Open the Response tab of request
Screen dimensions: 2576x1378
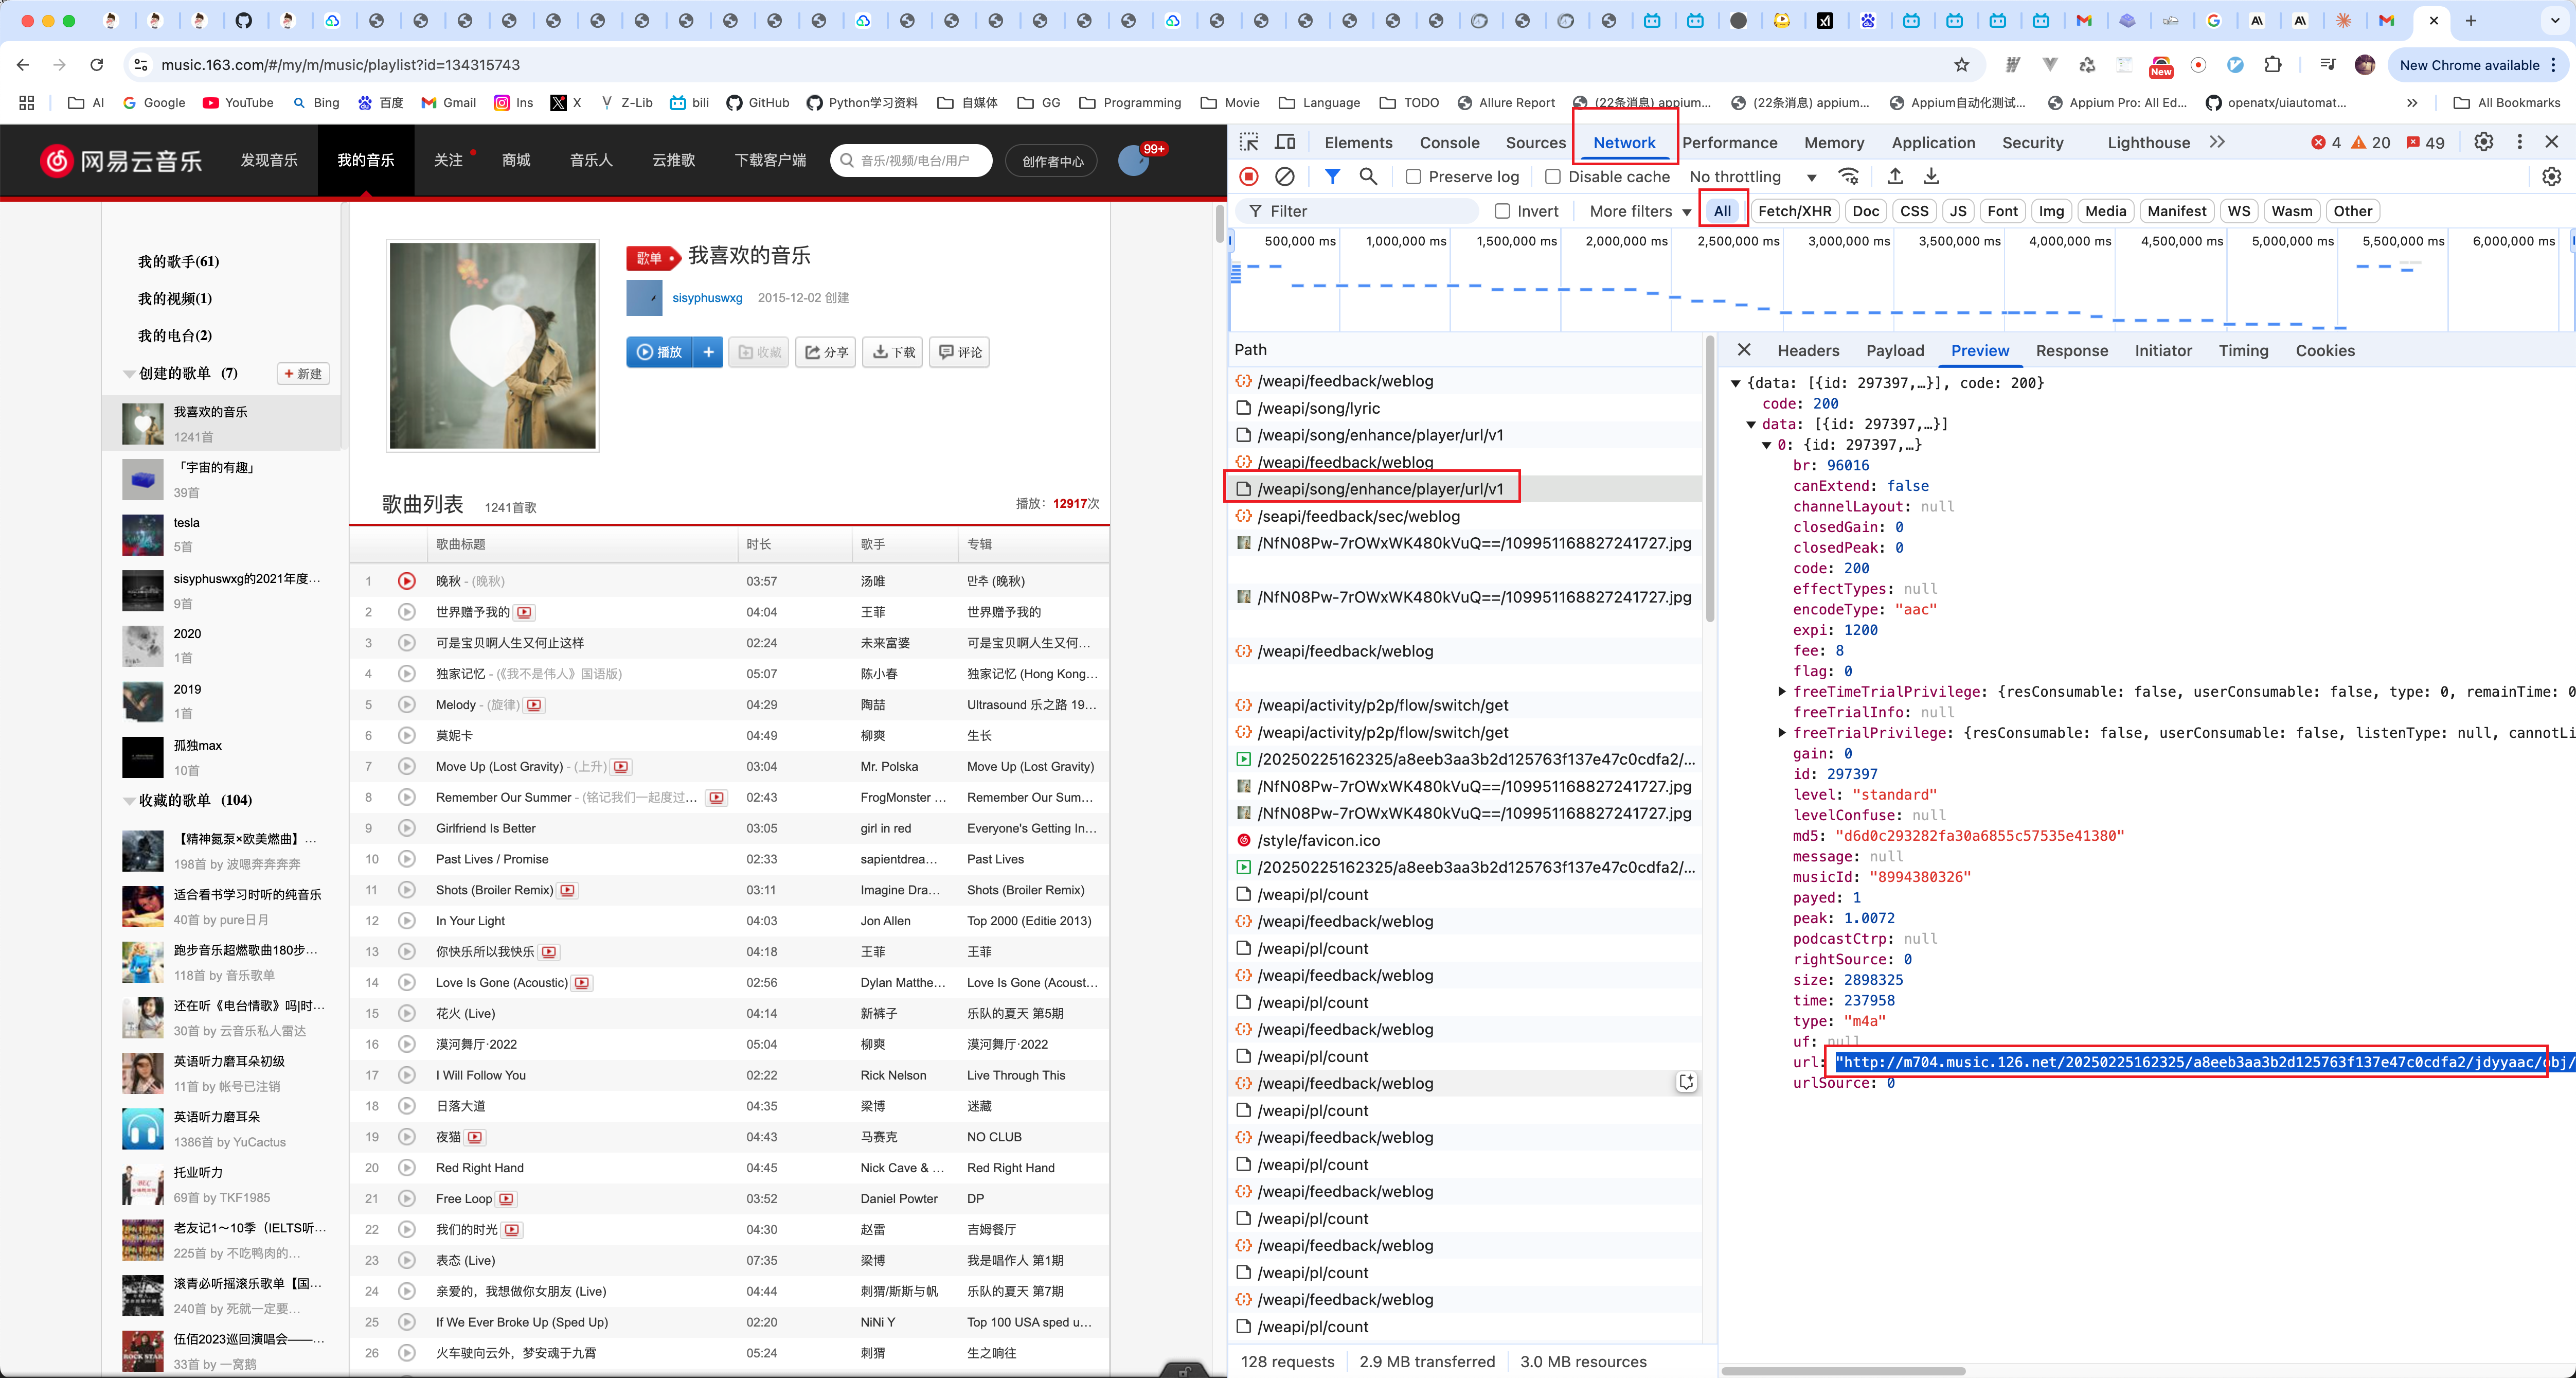tap(2072, 350)
